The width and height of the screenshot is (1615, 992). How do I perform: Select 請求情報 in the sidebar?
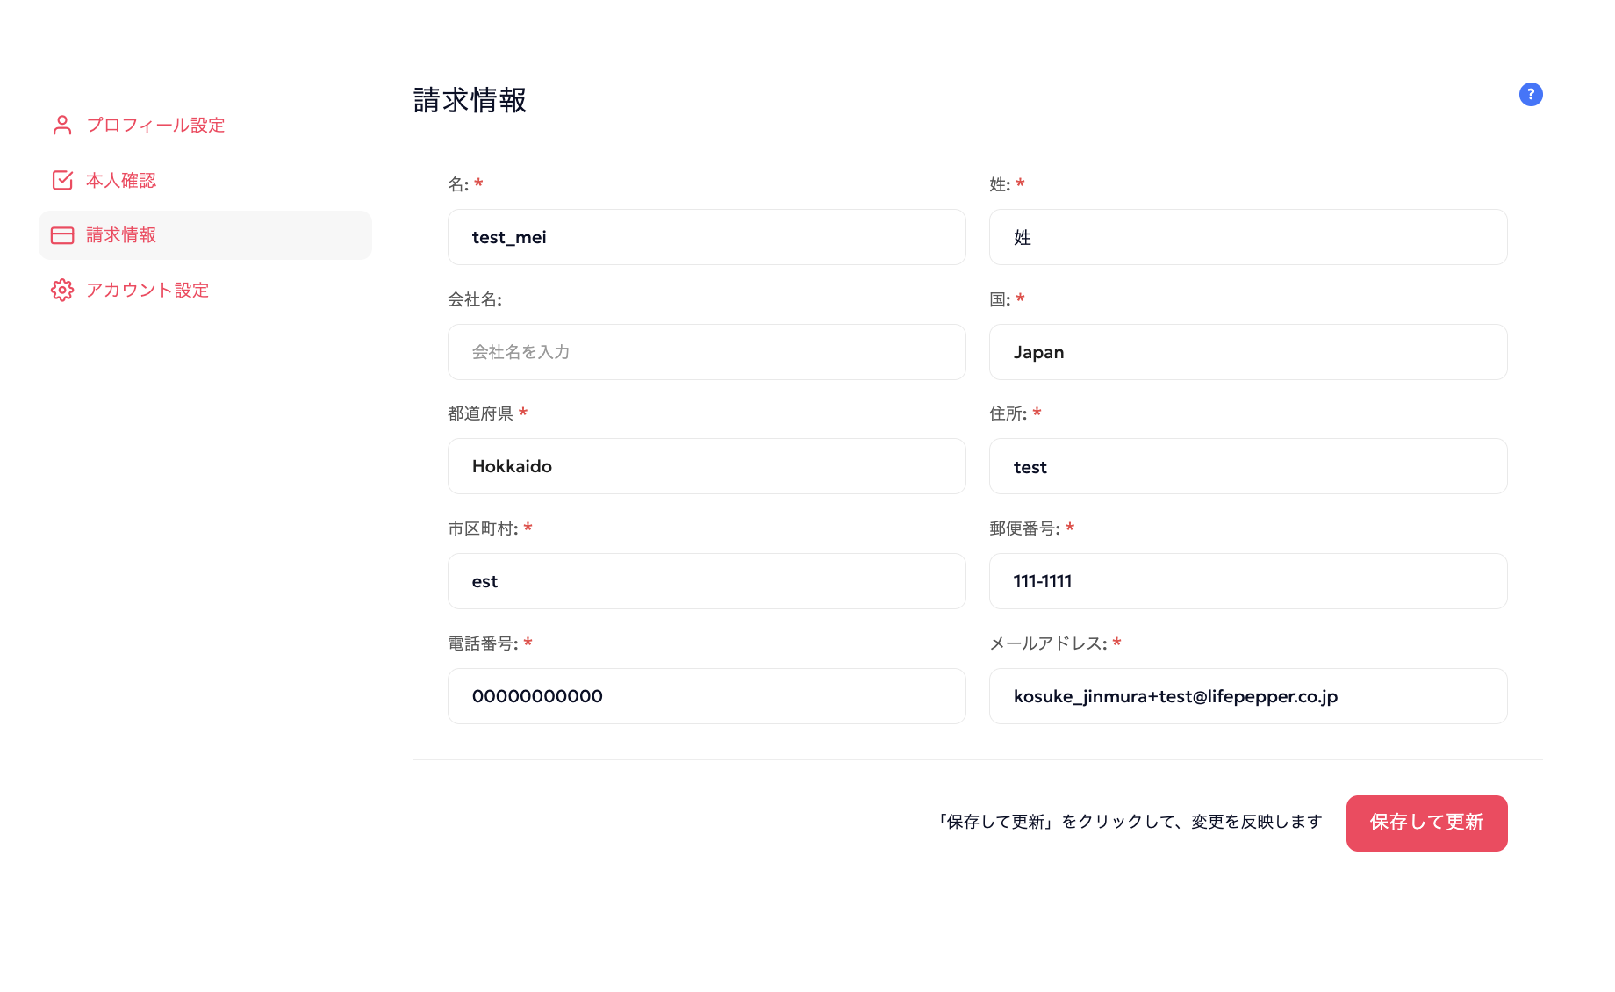[121, 235]
